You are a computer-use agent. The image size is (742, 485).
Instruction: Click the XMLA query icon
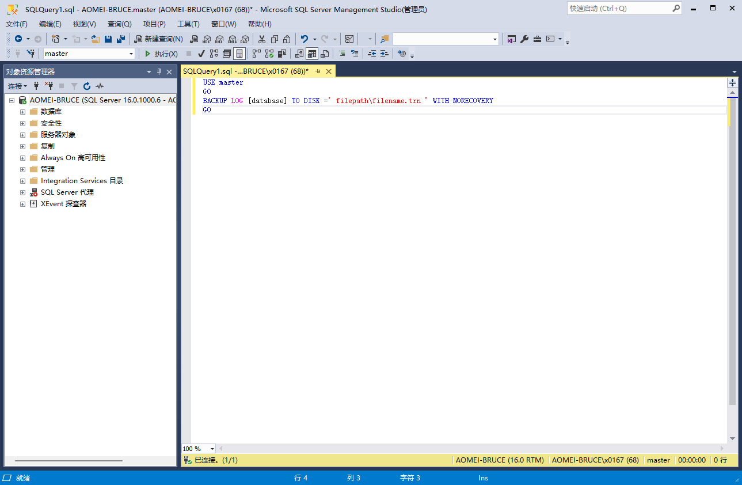[232, 39]
